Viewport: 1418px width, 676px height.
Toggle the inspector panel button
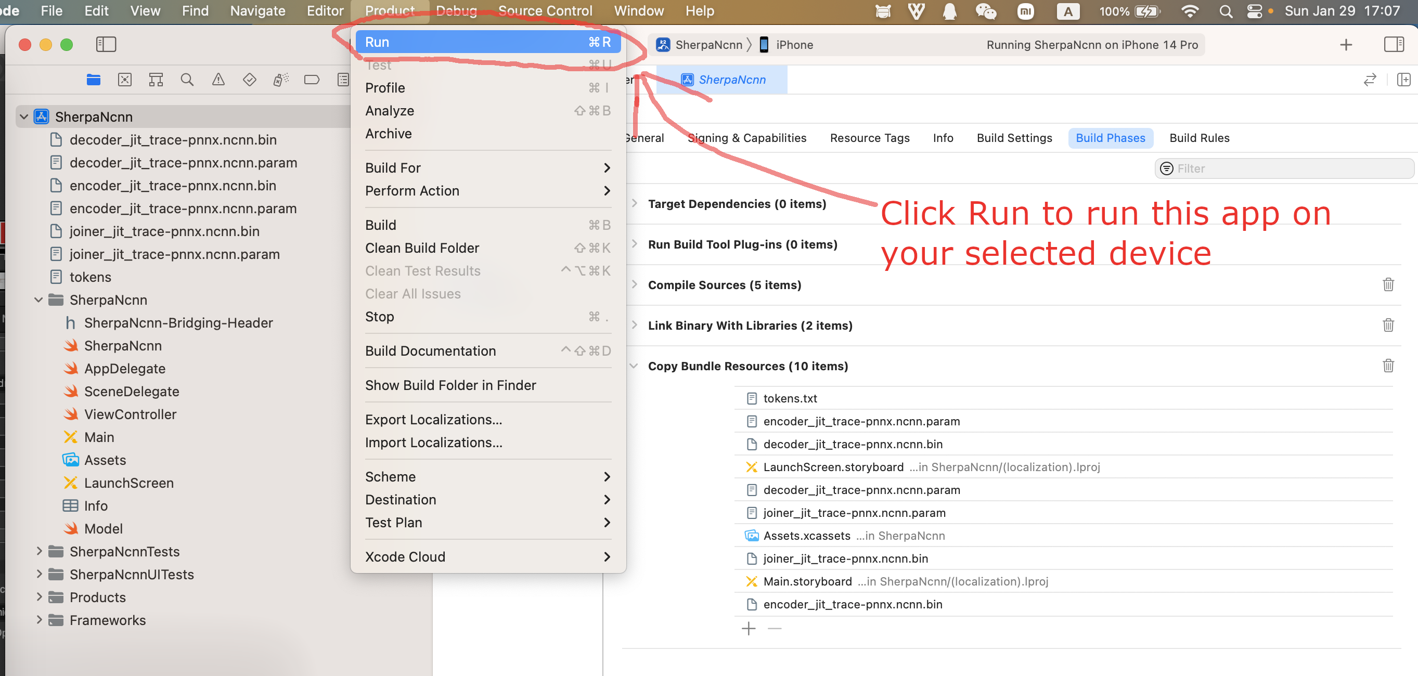pos(1394,44)
